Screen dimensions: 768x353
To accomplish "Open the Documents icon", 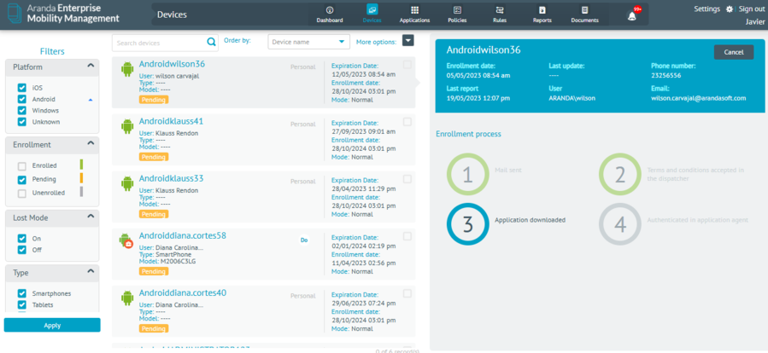I will 585,9.
